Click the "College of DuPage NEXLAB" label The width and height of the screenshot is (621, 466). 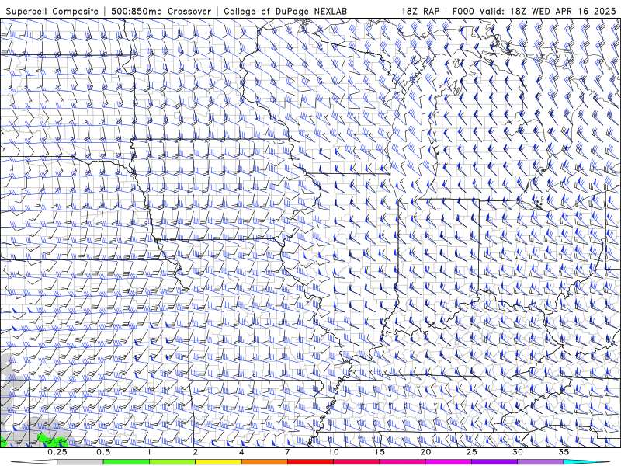click(285, 11)
